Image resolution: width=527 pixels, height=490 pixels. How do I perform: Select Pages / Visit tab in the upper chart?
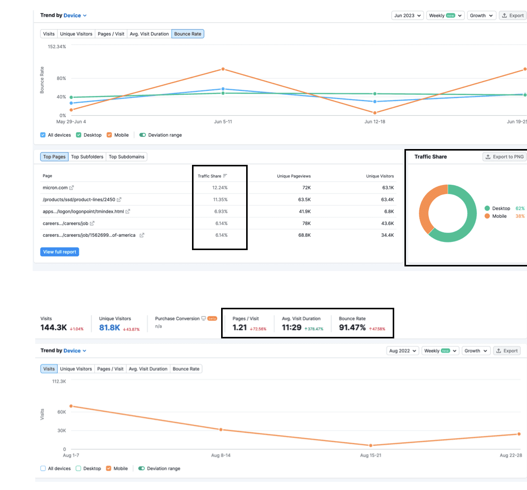[x=111, y=34]
